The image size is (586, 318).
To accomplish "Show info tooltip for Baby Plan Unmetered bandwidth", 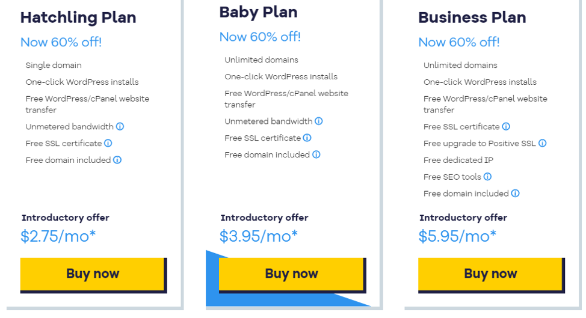I will pyautogui.click(x=319, y=121).
